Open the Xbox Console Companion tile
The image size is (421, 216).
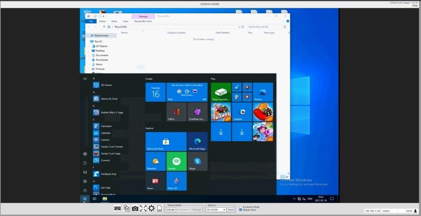221,92
